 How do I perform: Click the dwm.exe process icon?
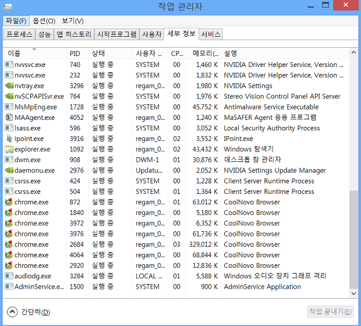[x=9, y=160]
